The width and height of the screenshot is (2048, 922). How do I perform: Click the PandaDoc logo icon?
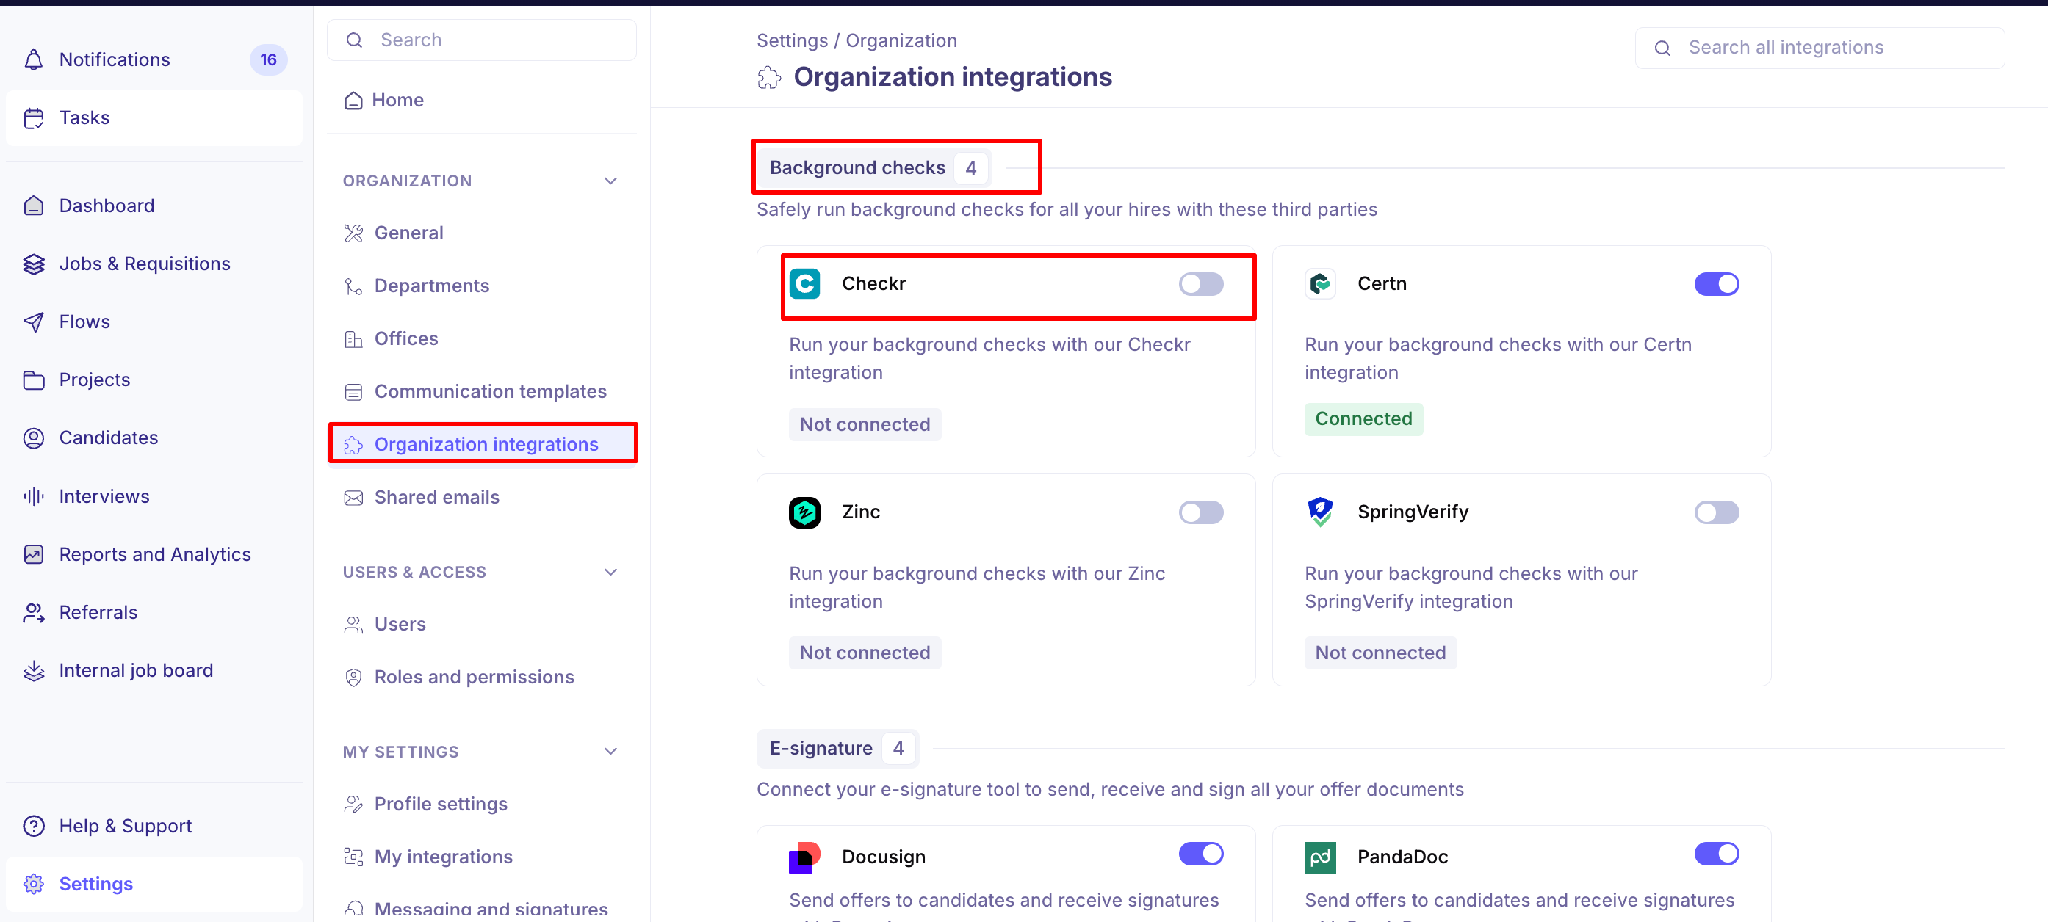[1320, 857]
